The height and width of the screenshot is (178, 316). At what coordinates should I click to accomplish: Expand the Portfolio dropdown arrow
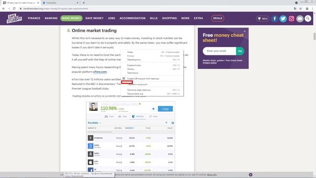tap(100, 123)
